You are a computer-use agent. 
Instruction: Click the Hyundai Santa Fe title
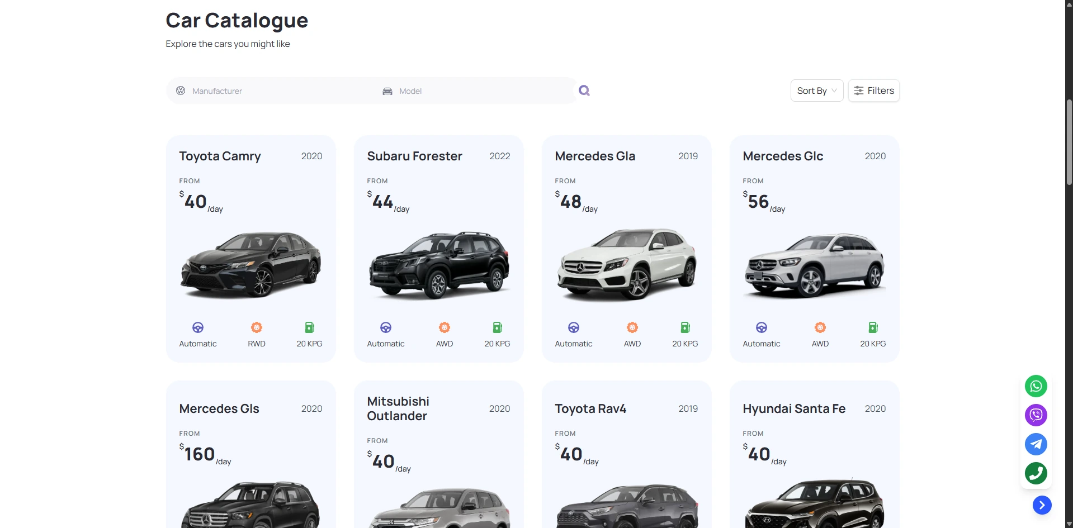(794, 408)
